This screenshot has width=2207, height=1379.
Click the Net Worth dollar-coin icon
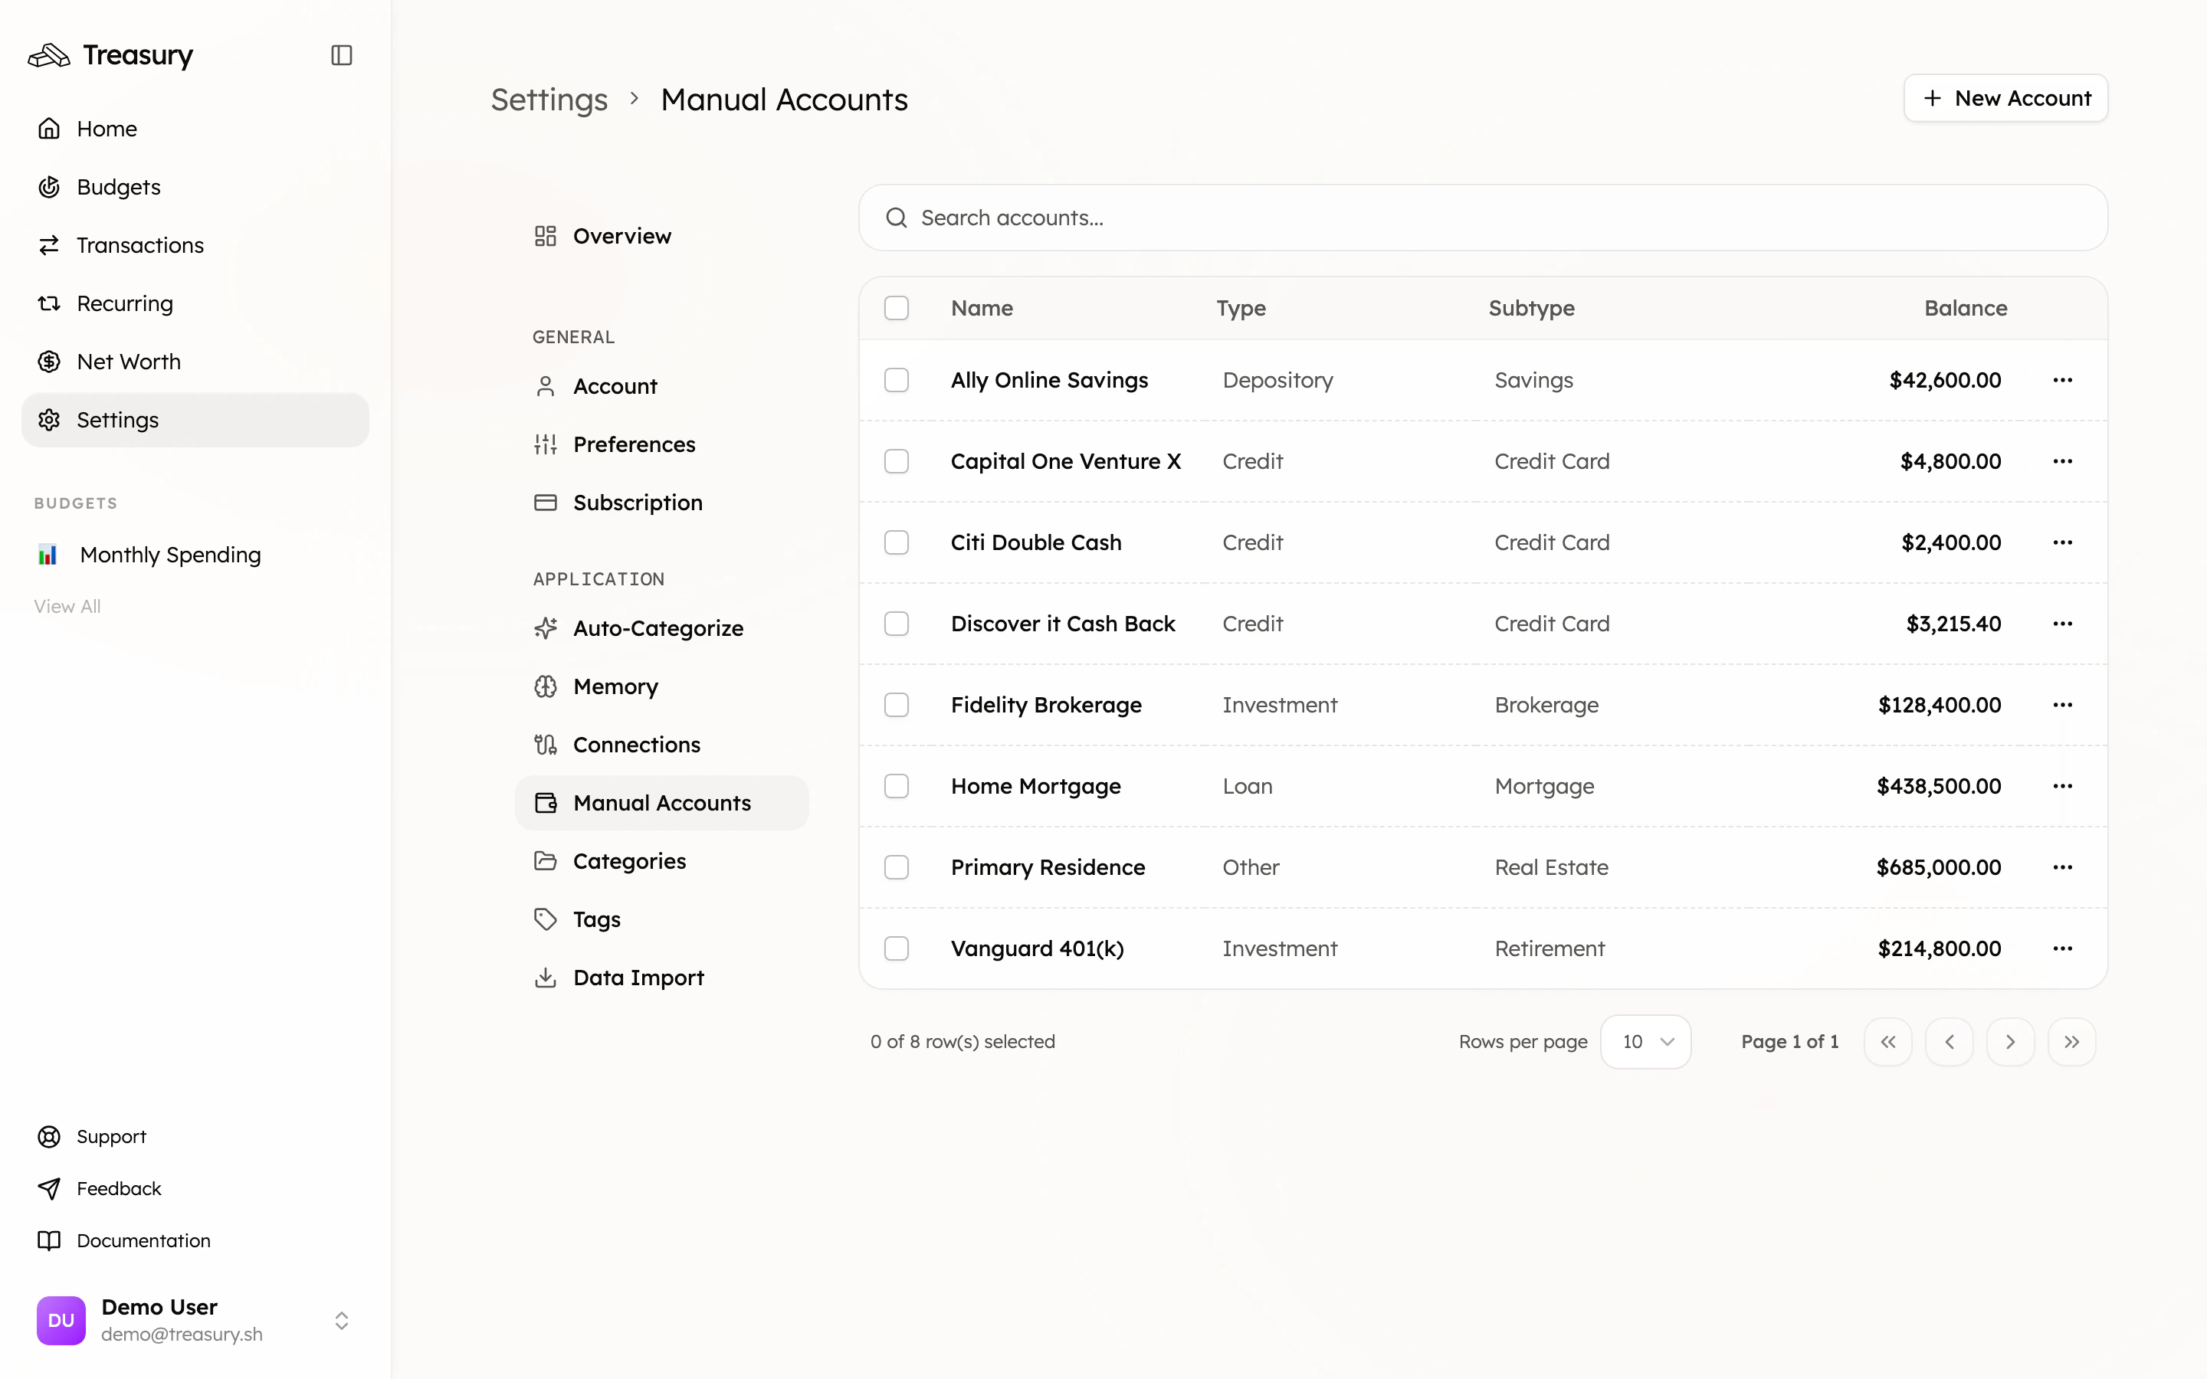click(49, 362)
